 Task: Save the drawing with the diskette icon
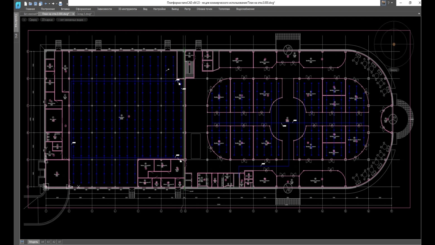click(x=35, y=4)
